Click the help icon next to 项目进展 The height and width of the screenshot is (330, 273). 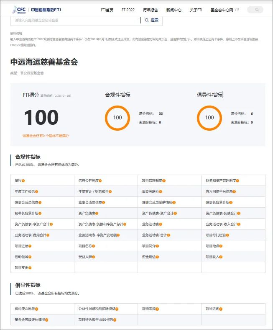point(30,246)
